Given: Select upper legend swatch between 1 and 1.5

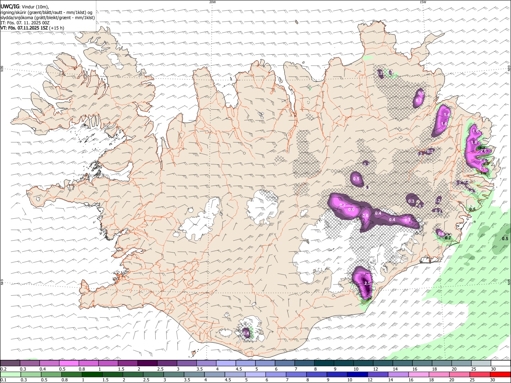Looking at the screenshot, I should (108, 363).
